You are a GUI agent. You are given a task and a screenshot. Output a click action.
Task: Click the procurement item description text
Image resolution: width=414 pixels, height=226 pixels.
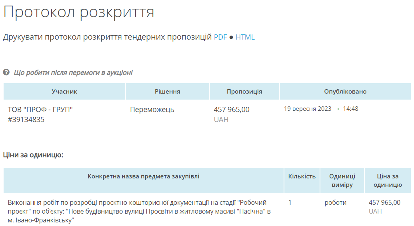(x=139, y=211)
